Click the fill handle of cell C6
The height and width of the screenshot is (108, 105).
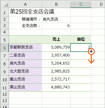[x=91, y=52]
